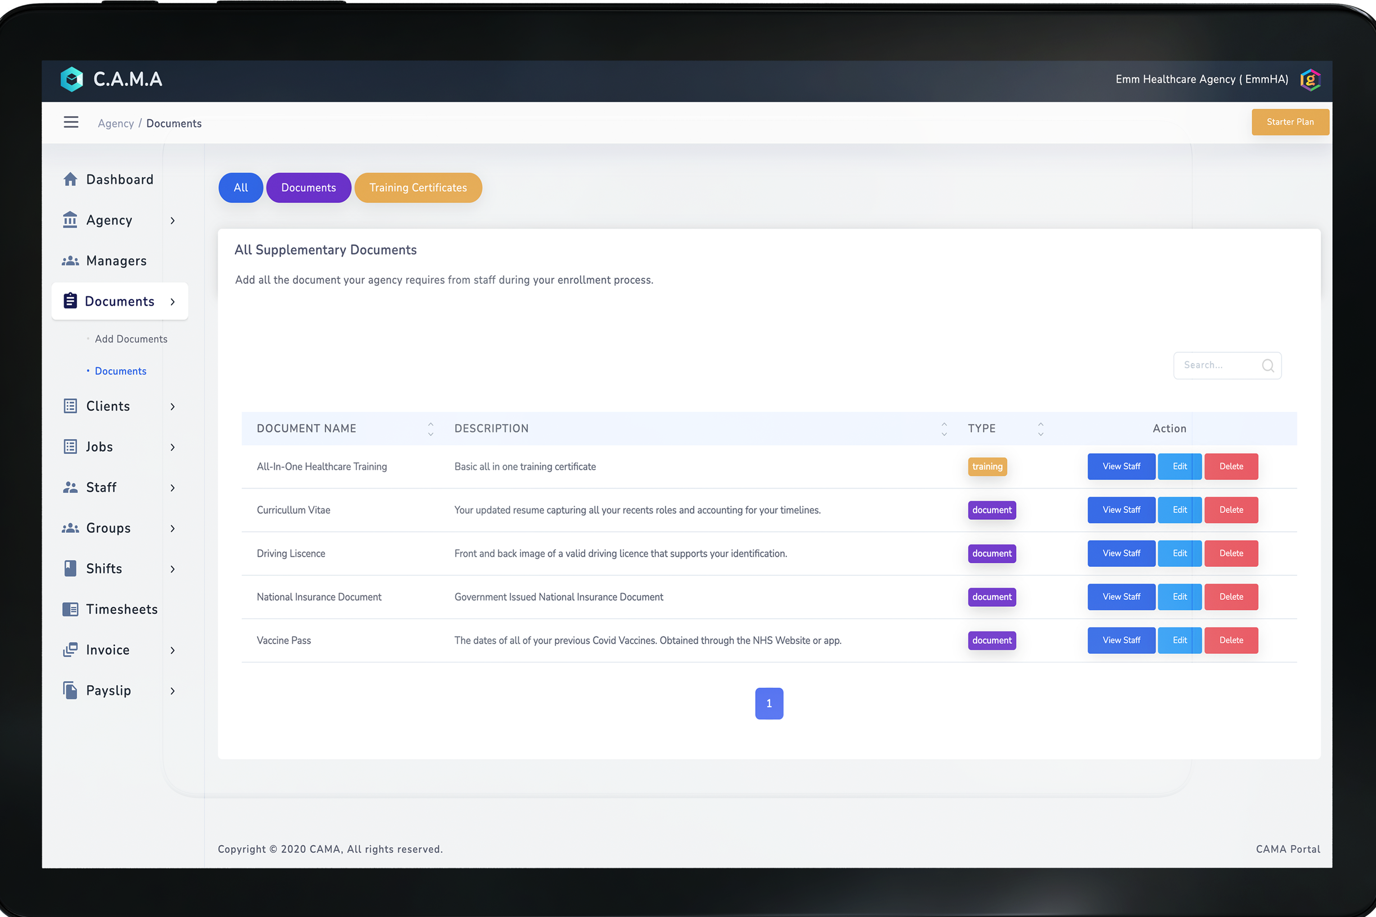Click the Emm Healthcare Agency name text
Viewport: 1376px width, 917px height.
coord(1202,79)
